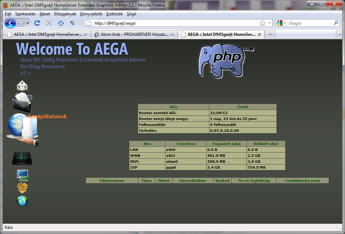Open the Szolgáltatások globe services icon
This screenshot has height=234, width=345.
[x=23, y=130]
